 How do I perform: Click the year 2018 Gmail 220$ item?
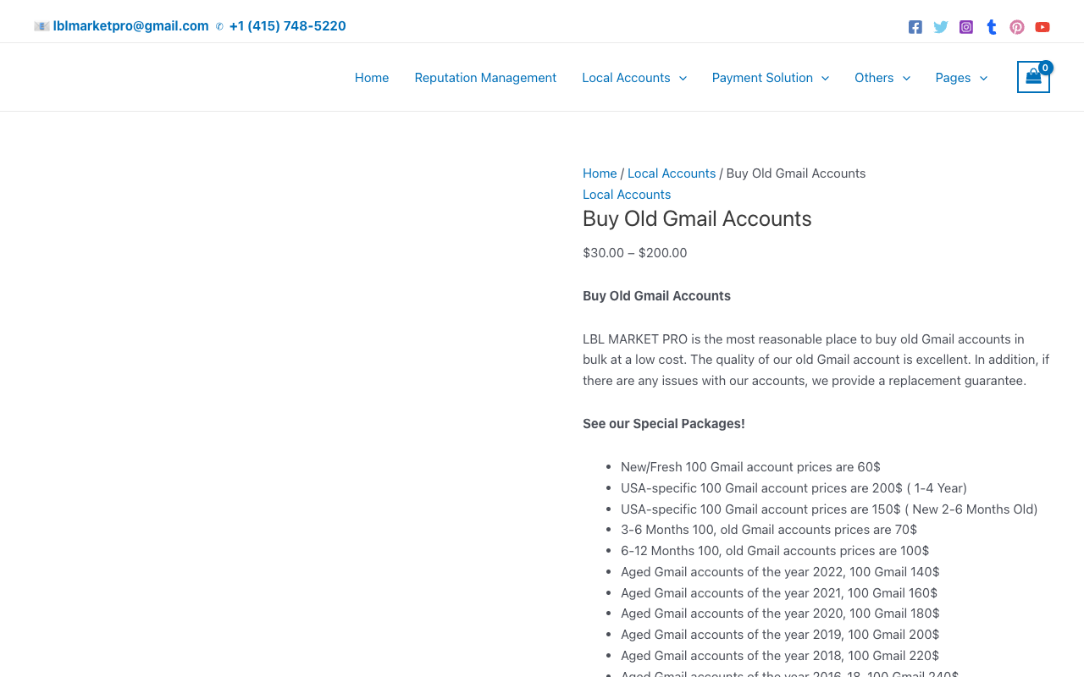pyautogui.click(x=780, y=656)
